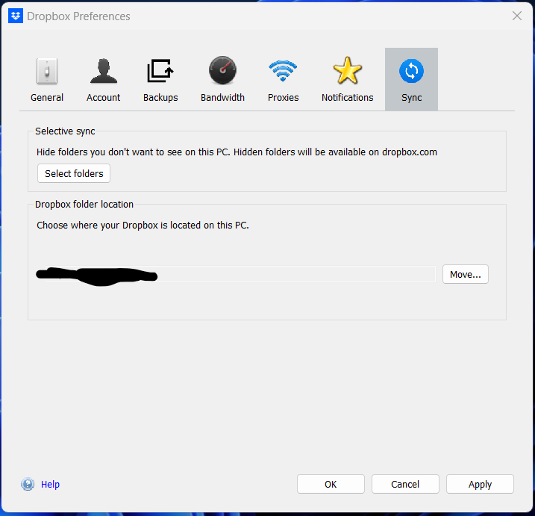Click the 'Dropbox Preferences' window title
This screenshot has height=516, width=535.
78,16
